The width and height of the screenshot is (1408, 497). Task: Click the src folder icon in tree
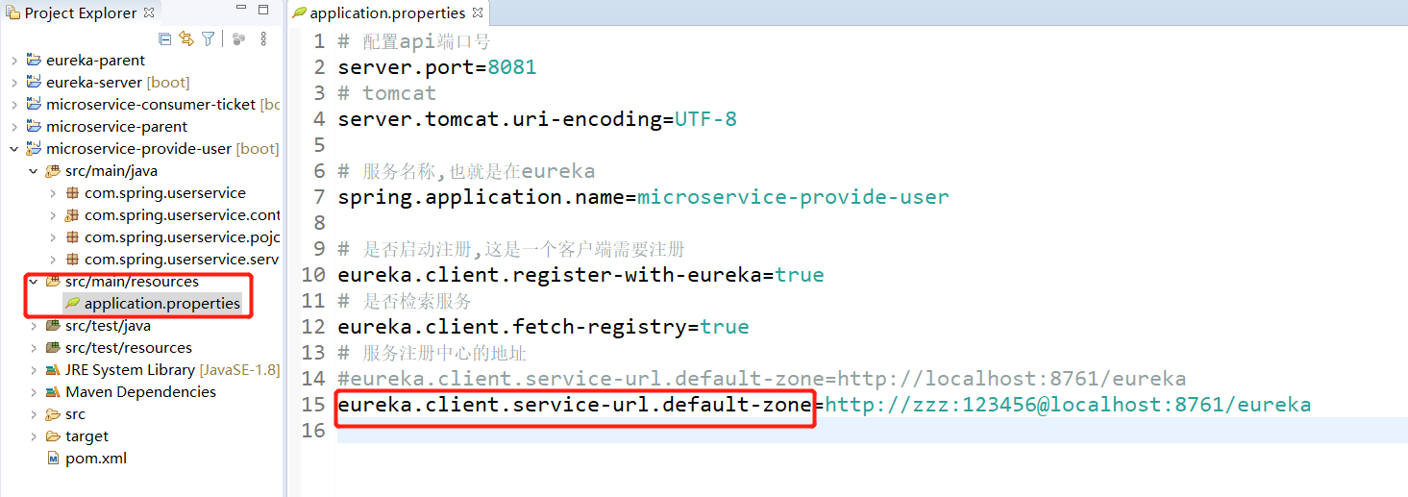(x=53, y=414)
